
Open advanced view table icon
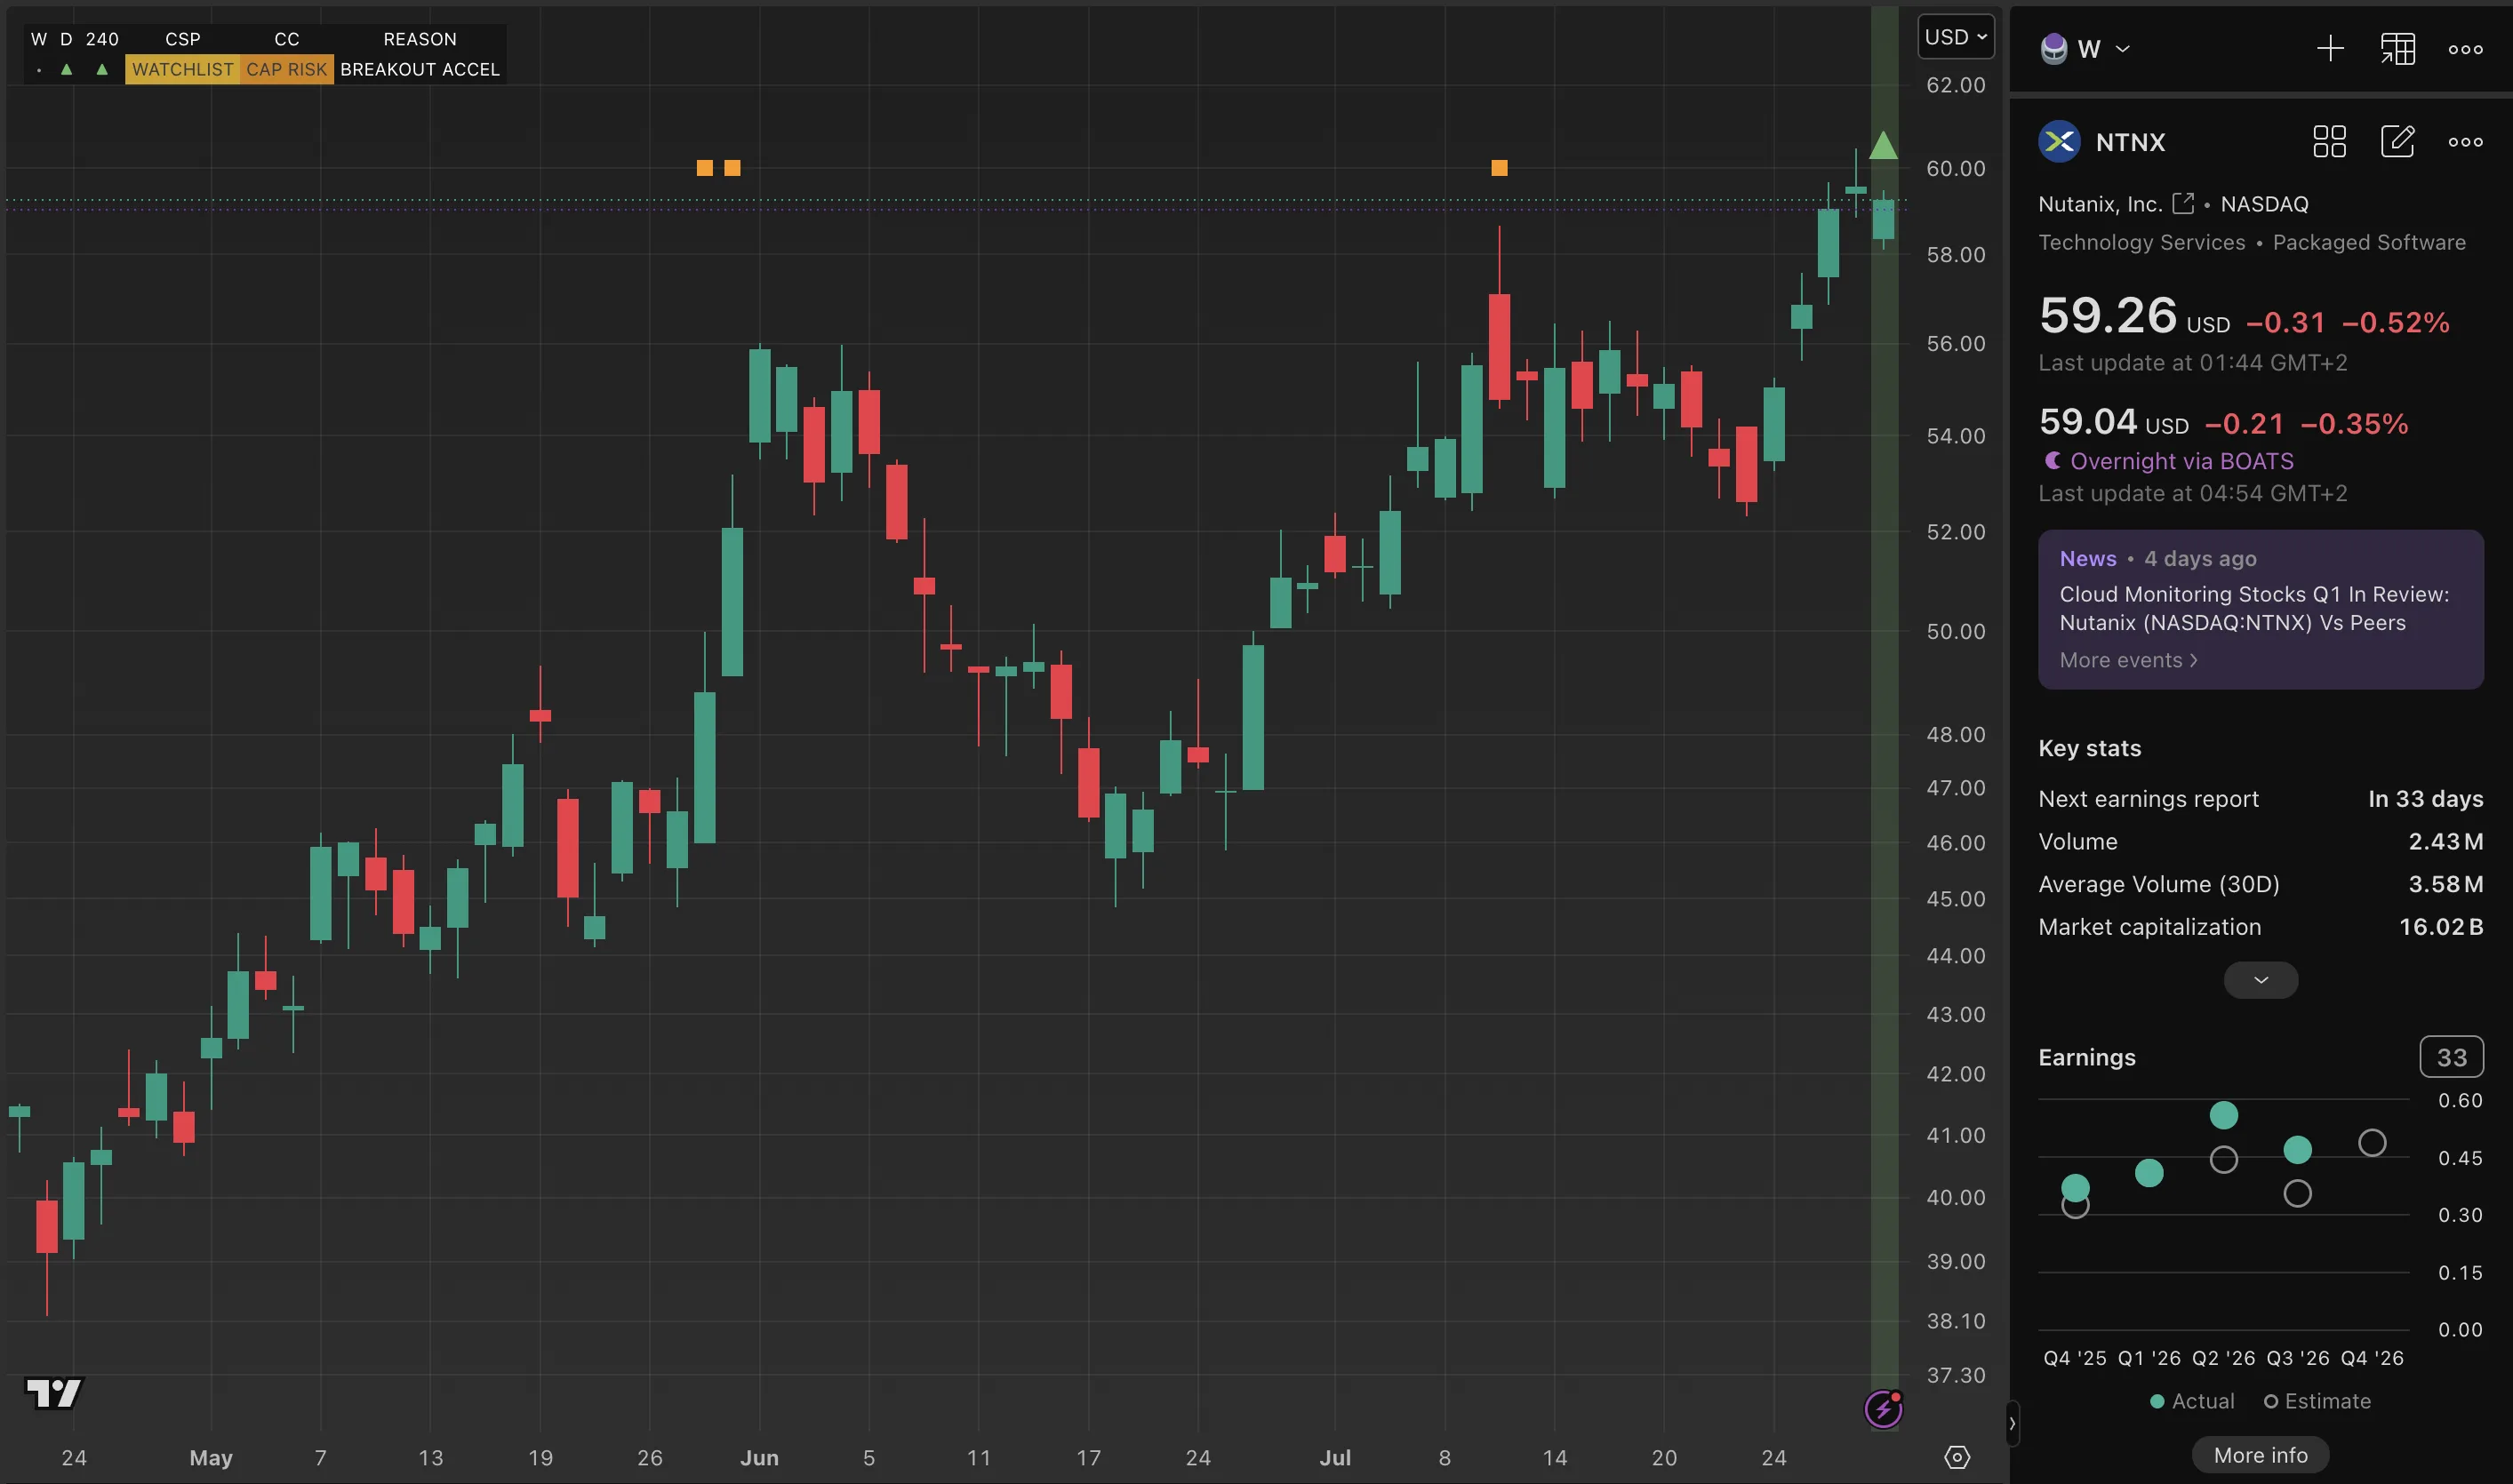click(x=2398, y=49)
